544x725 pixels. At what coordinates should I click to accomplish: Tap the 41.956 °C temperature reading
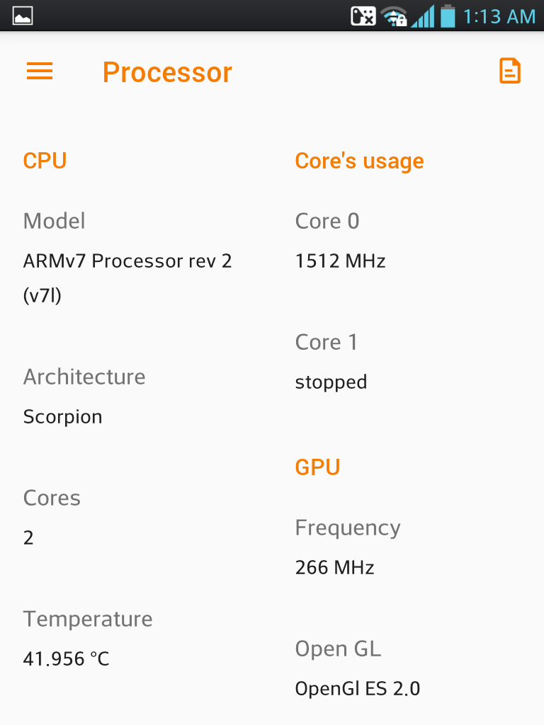click(x=66, y=659)
